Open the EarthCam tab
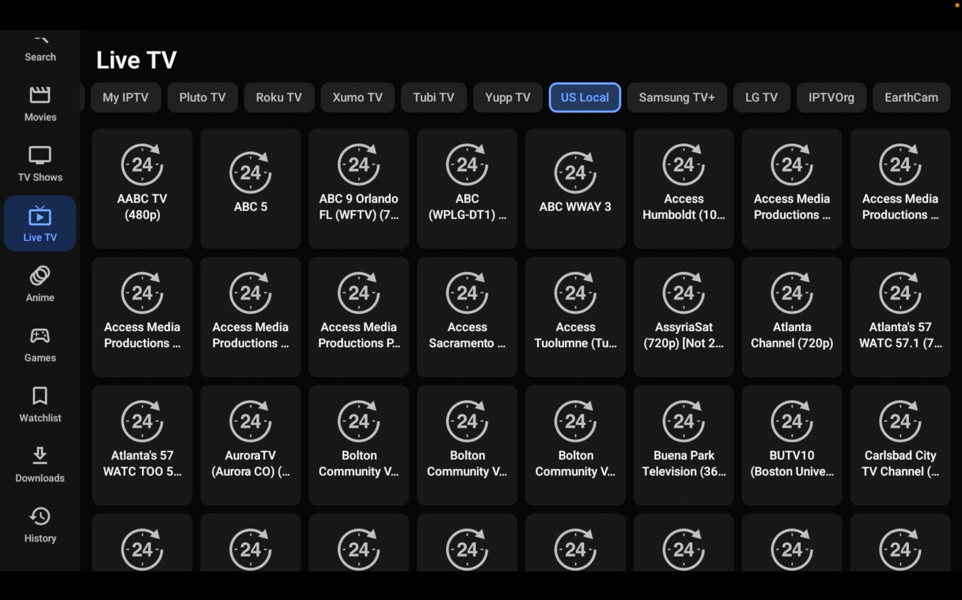The height and width of the screenshot is (600, 962). click(911, 97)
